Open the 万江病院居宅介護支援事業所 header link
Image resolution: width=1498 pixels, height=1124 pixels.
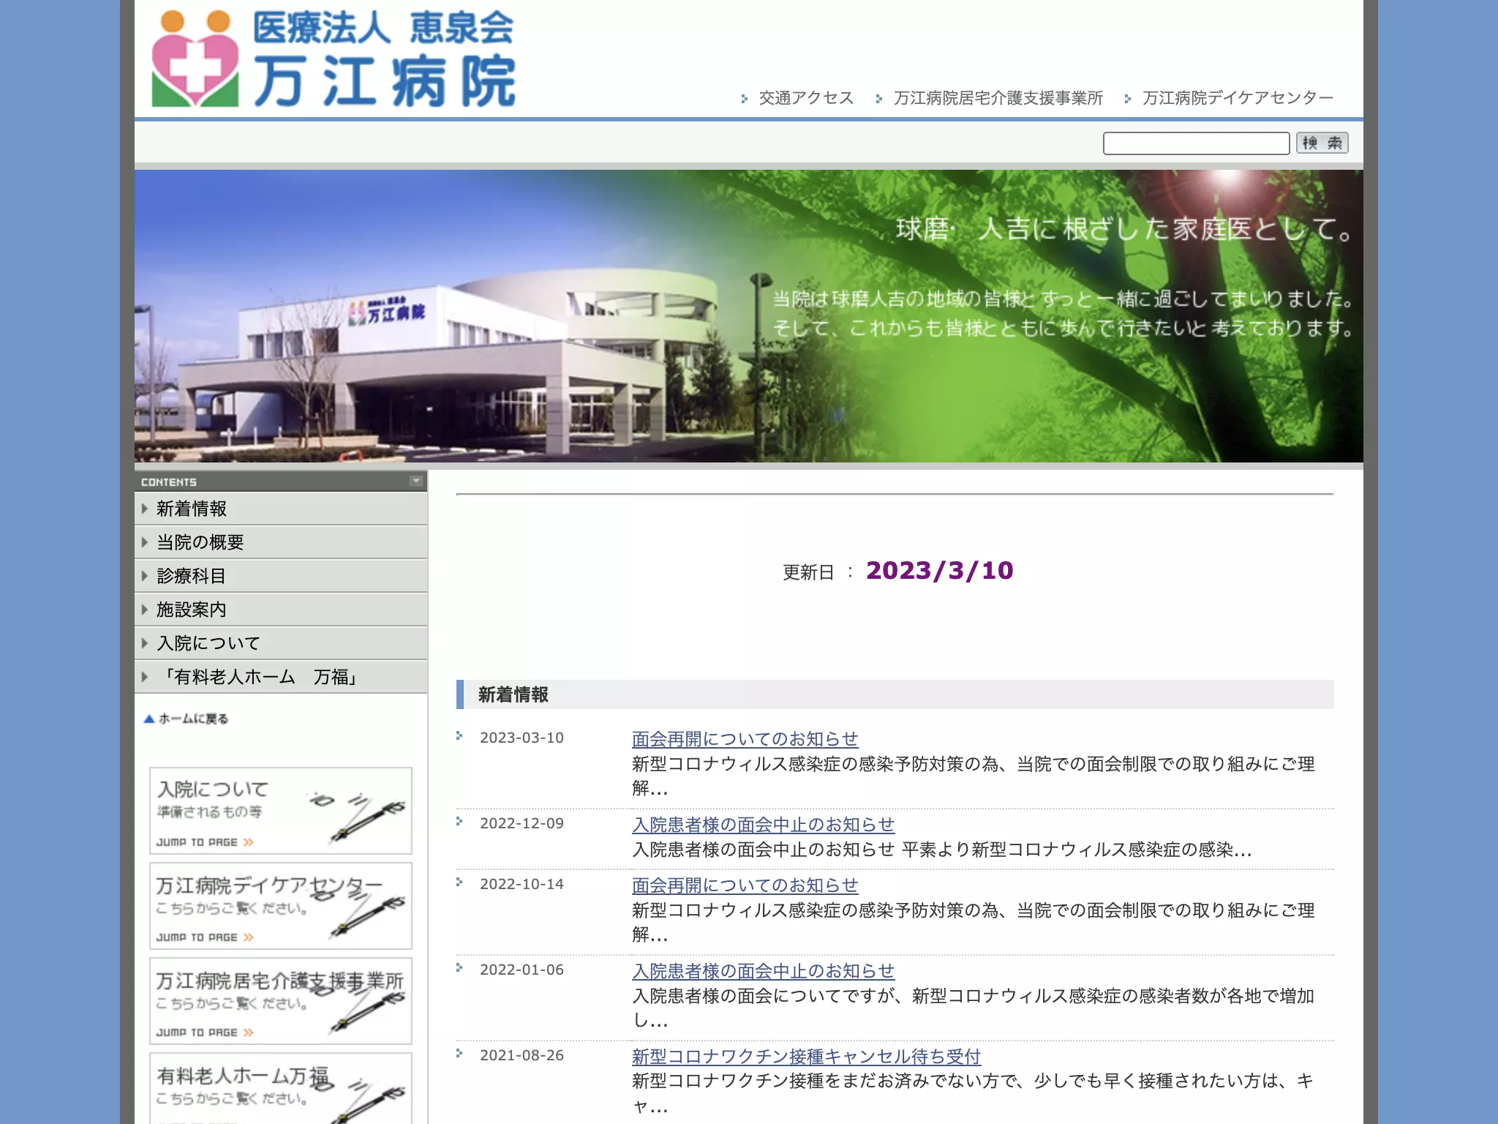[x=998, y=98]
